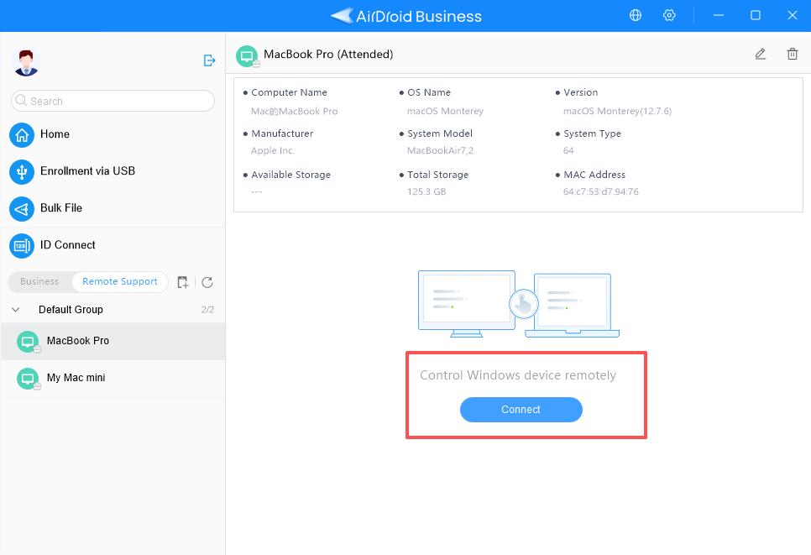811x555 pixels.
Task: Click My Mac mini device icon
Action: (28, 379)
